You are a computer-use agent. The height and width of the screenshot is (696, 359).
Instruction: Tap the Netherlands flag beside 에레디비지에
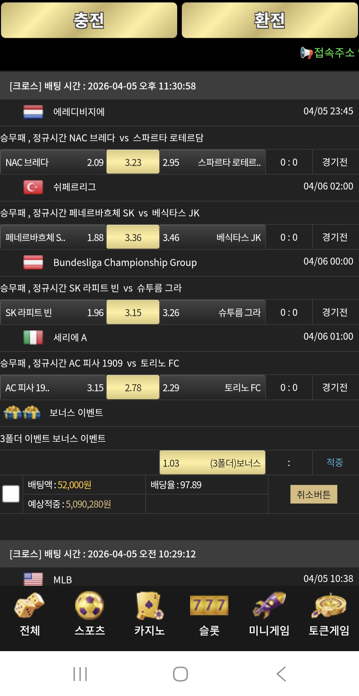(x=33, y=112)
